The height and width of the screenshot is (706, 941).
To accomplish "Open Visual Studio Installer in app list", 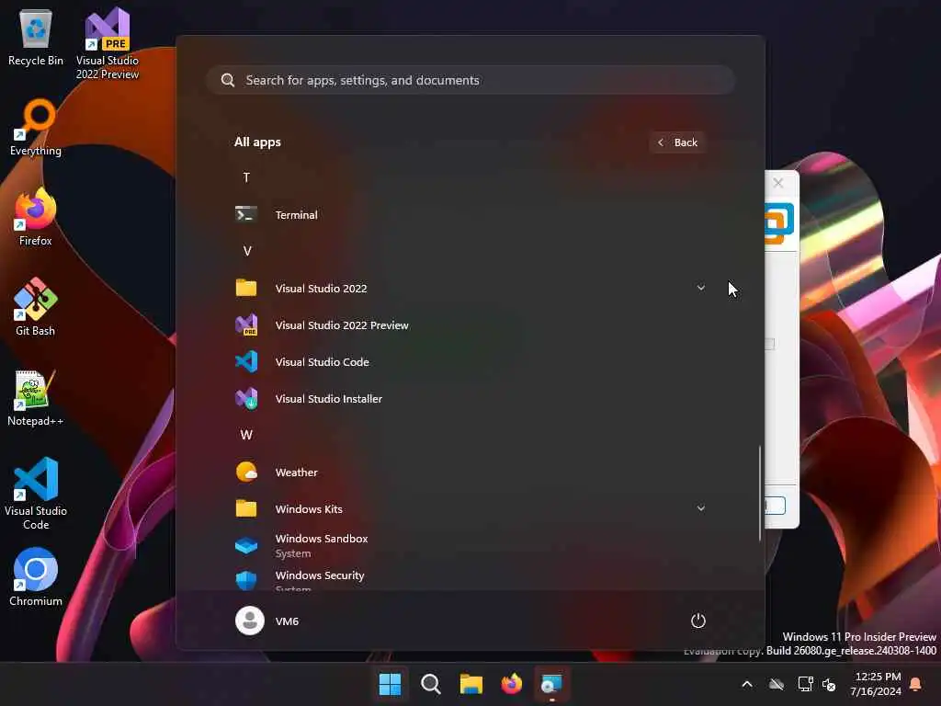I will coord(470,398).
